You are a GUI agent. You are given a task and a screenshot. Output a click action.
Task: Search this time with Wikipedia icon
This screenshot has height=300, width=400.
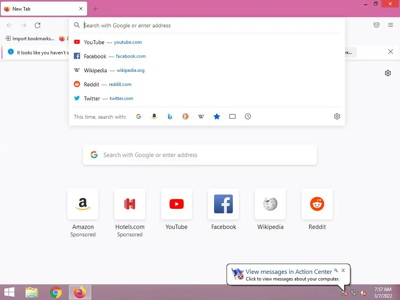pos(201,116)
